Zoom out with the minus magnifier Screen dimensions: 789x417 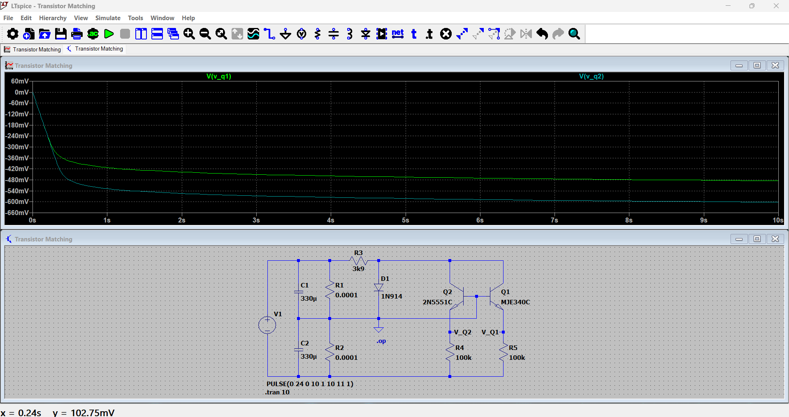click(x=205, y=34)
